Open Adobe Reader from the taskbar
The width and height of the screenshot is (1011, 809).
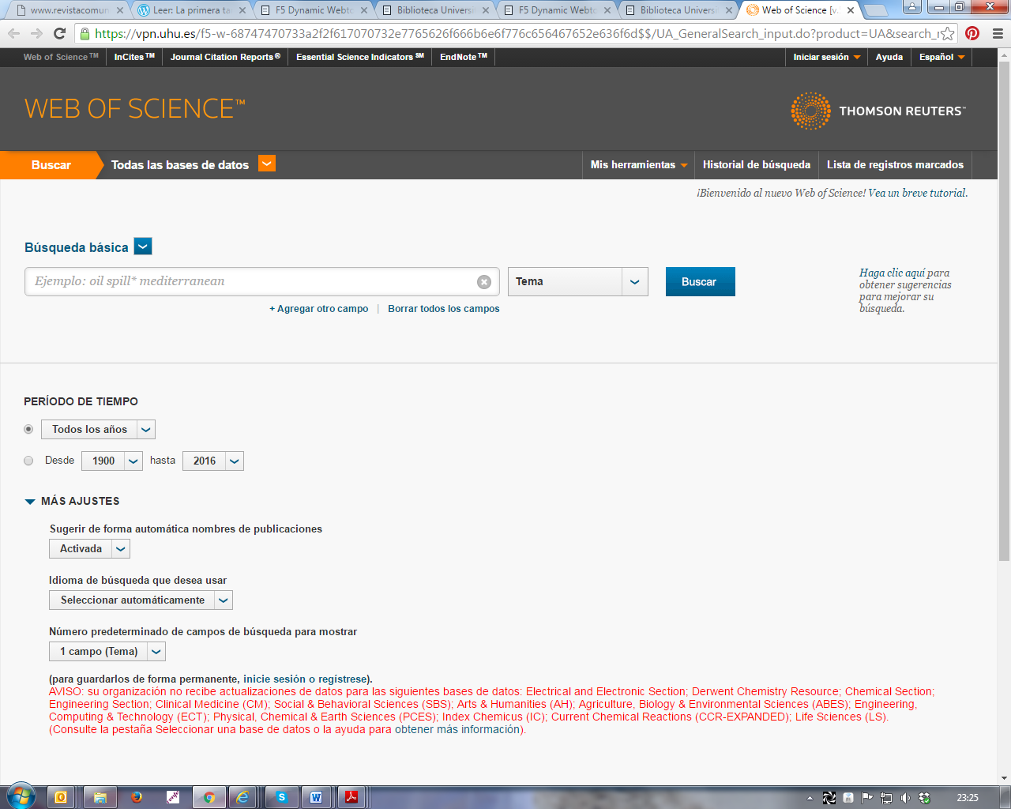[x=351, y=797]
